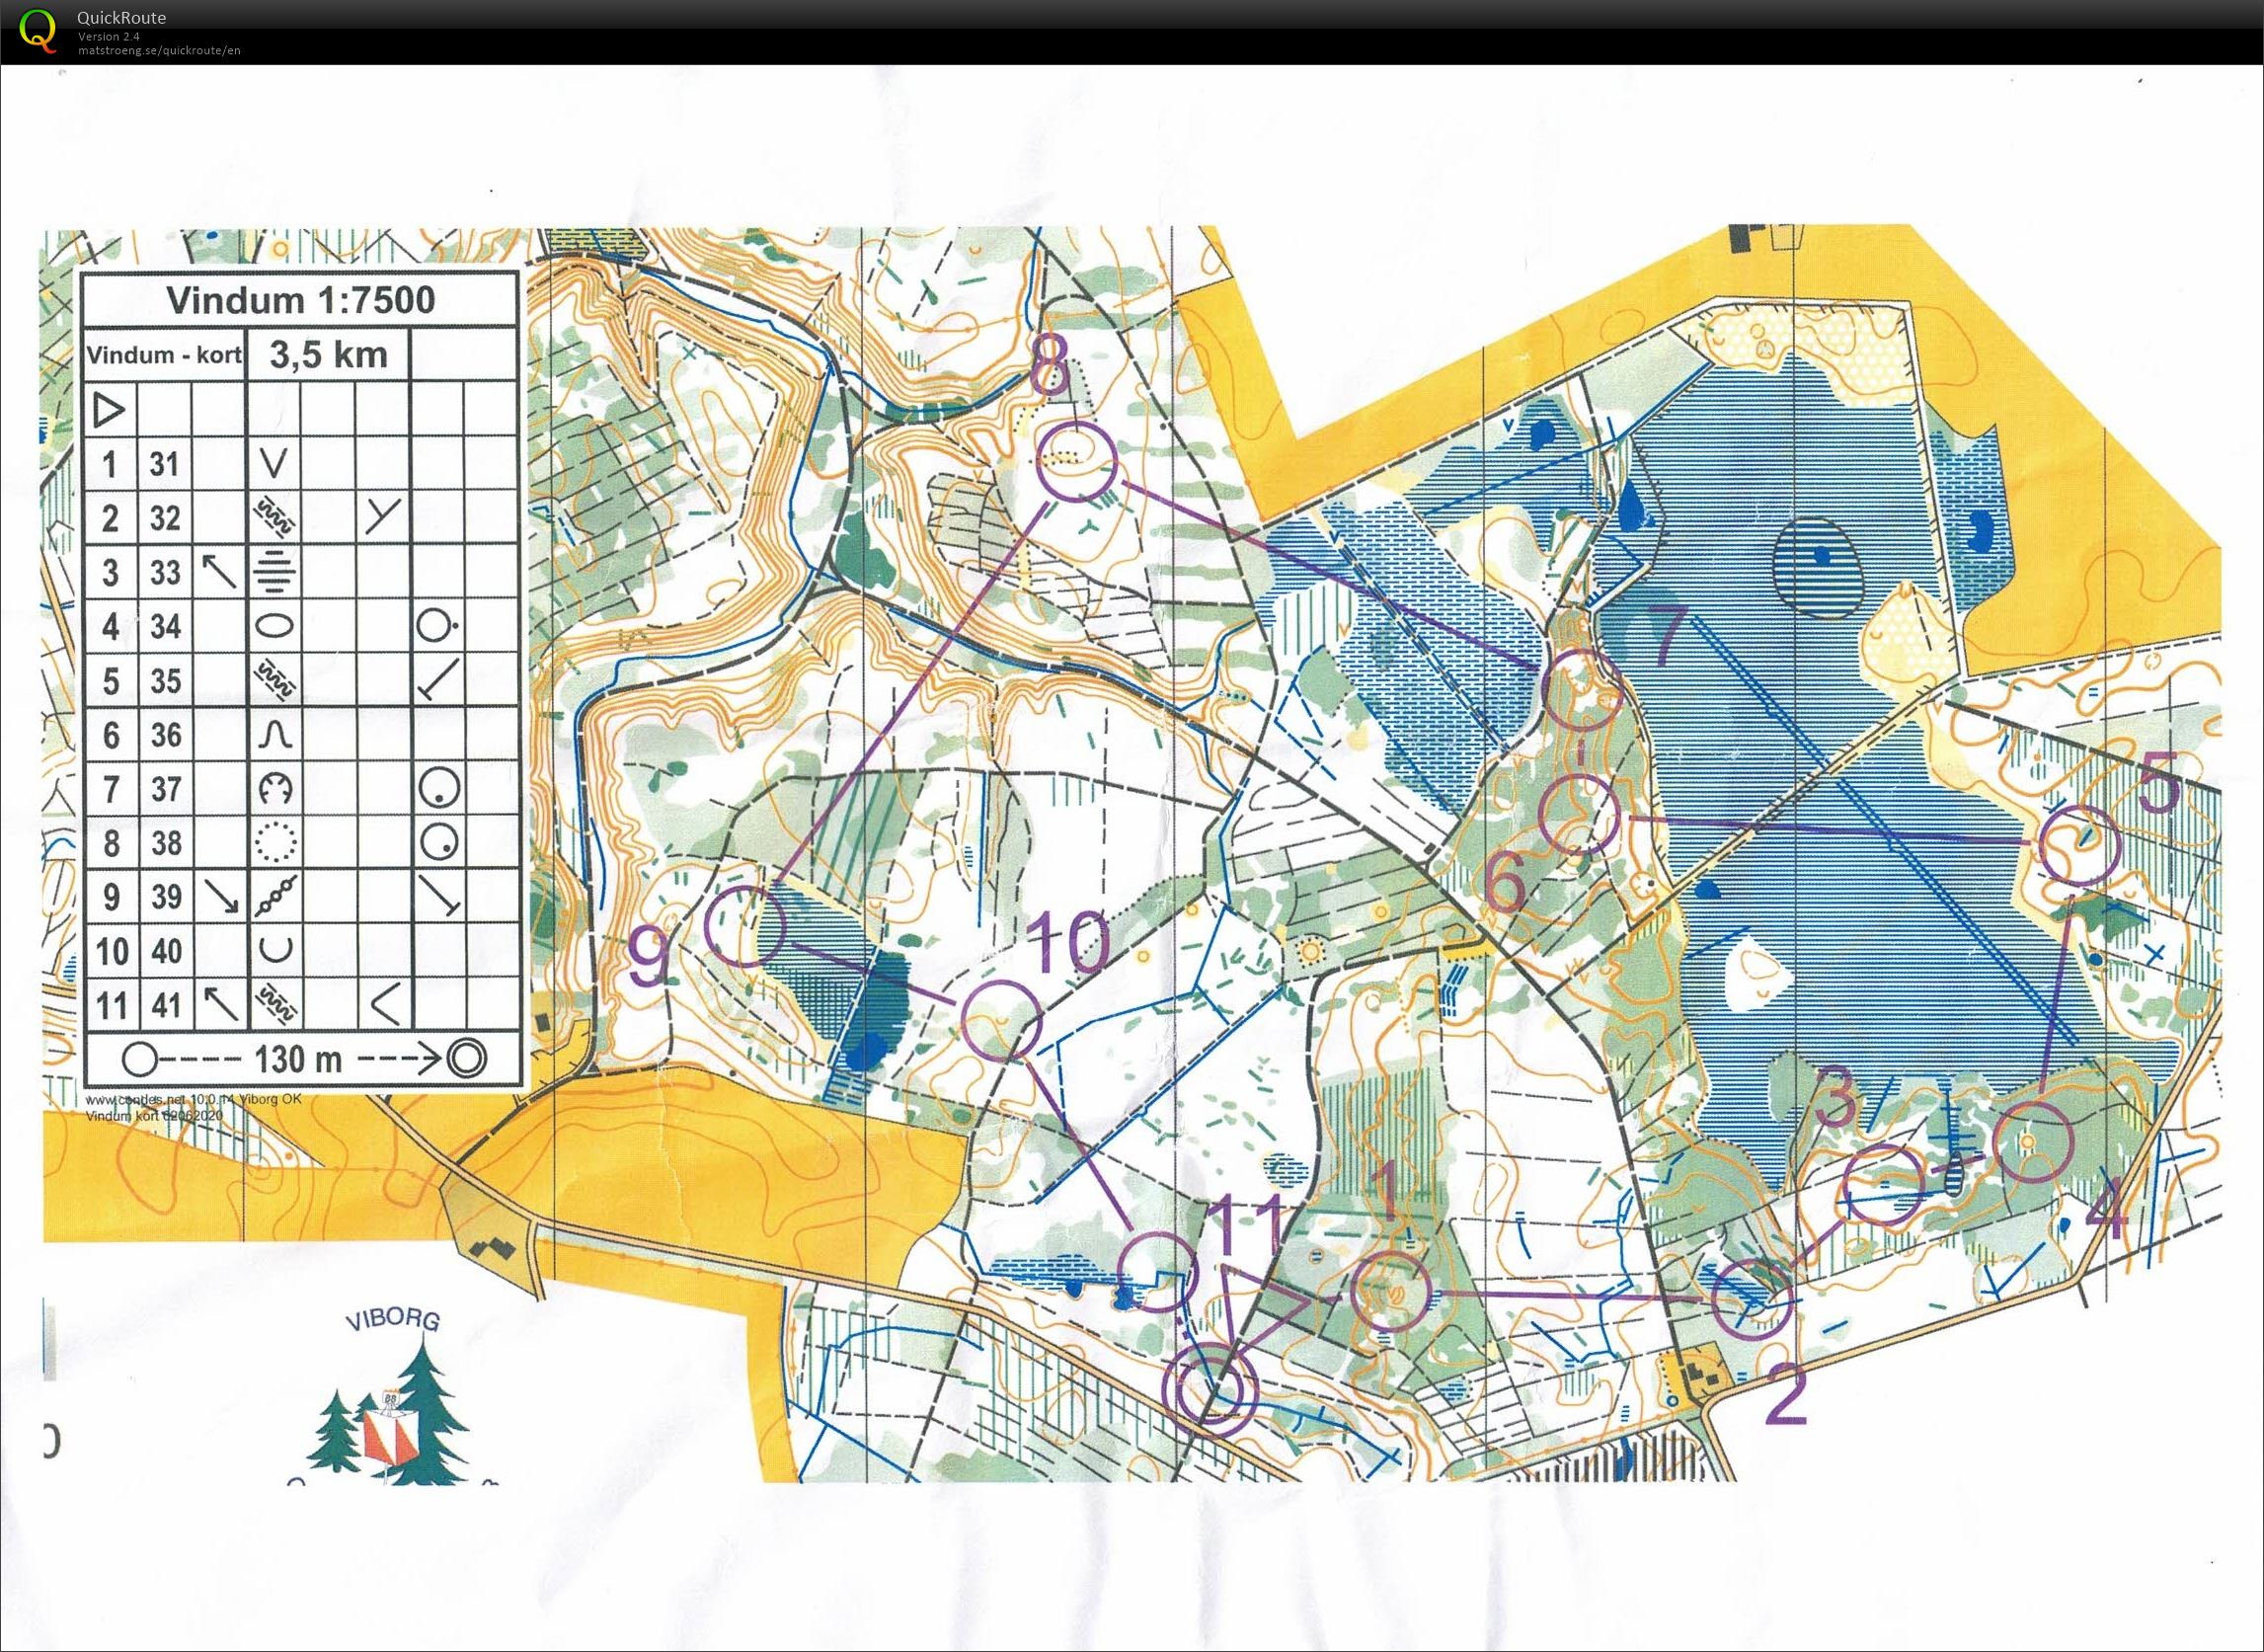Click the finish double circle on the map
2264x1652 pixels.
(x=1210, y=1389)
